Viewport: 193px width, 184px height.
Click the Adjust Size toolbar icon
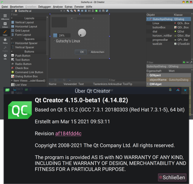click(107, 11)
